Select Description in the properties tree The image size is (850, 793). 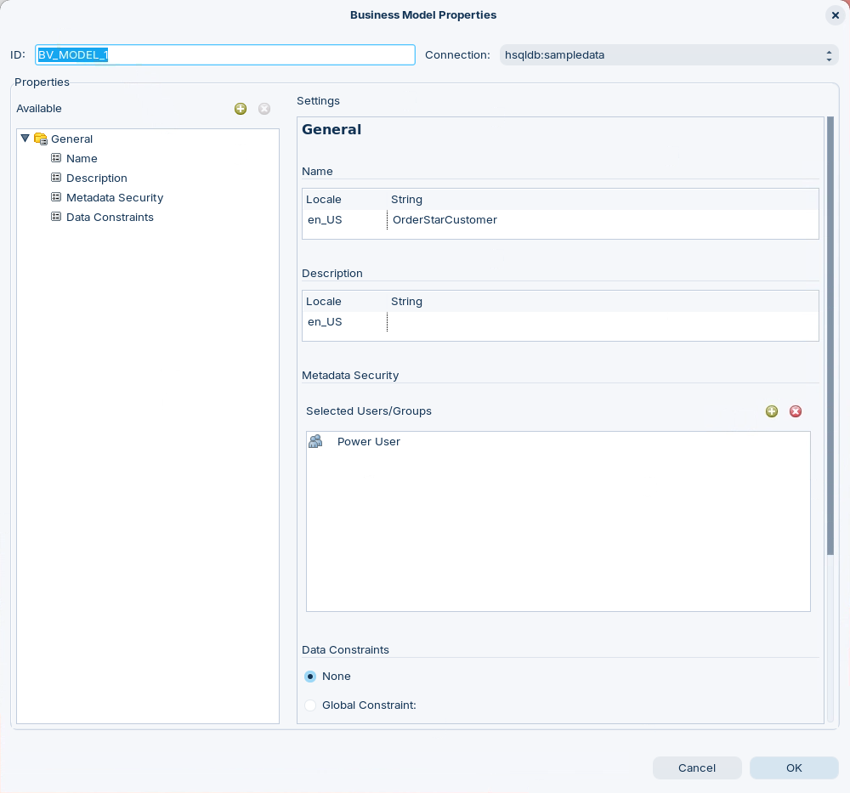(x=96, y=178)
